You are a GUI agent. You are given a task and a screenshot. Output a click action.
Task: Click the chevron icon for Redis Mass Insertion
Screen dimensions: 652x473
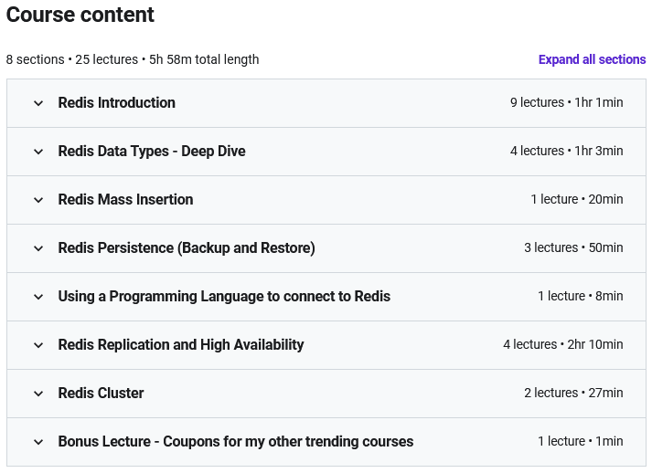click(x=38, y=200)
